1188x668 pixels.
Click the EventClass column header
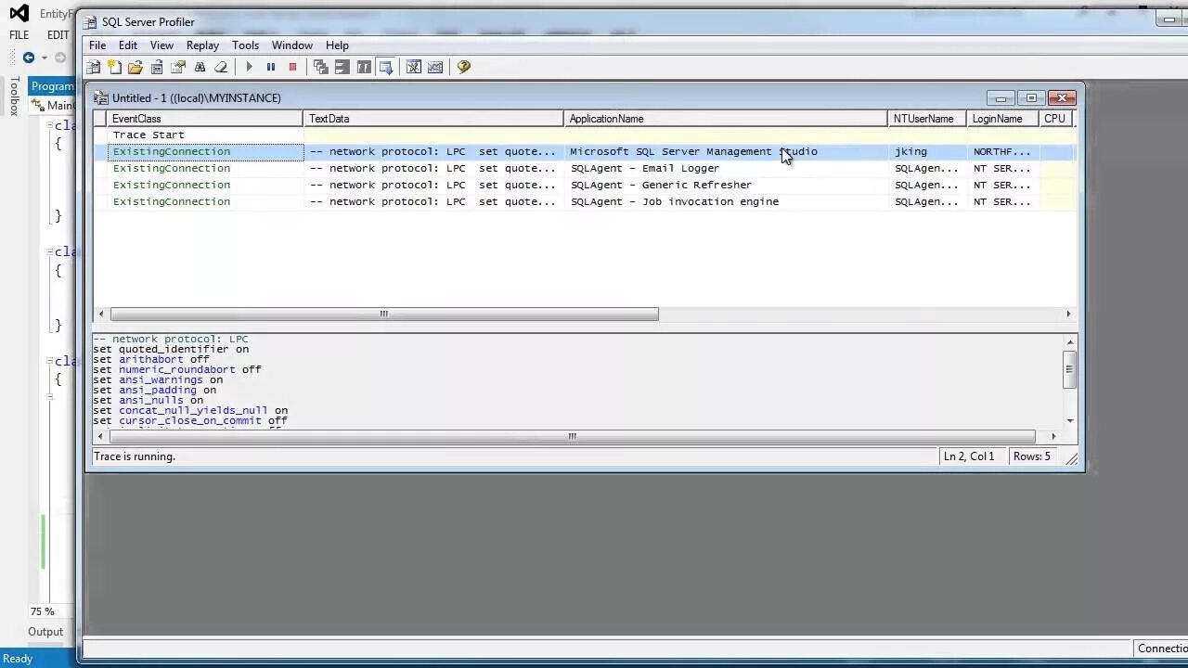pyautogui.click(x=205, y=119)
